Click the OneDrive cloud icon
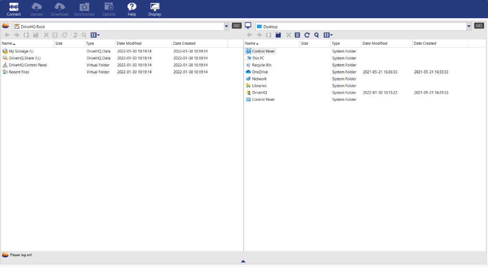Screen dimensions: 488x267 [x=248, y=72]
